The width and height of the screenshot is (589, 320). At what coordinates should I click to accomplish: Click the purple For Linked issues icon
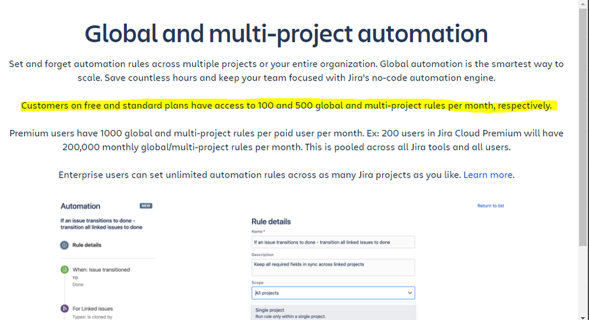click(65, 308)
